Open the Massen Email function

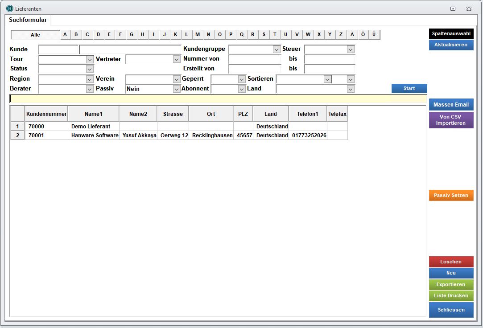coord(451,105)
